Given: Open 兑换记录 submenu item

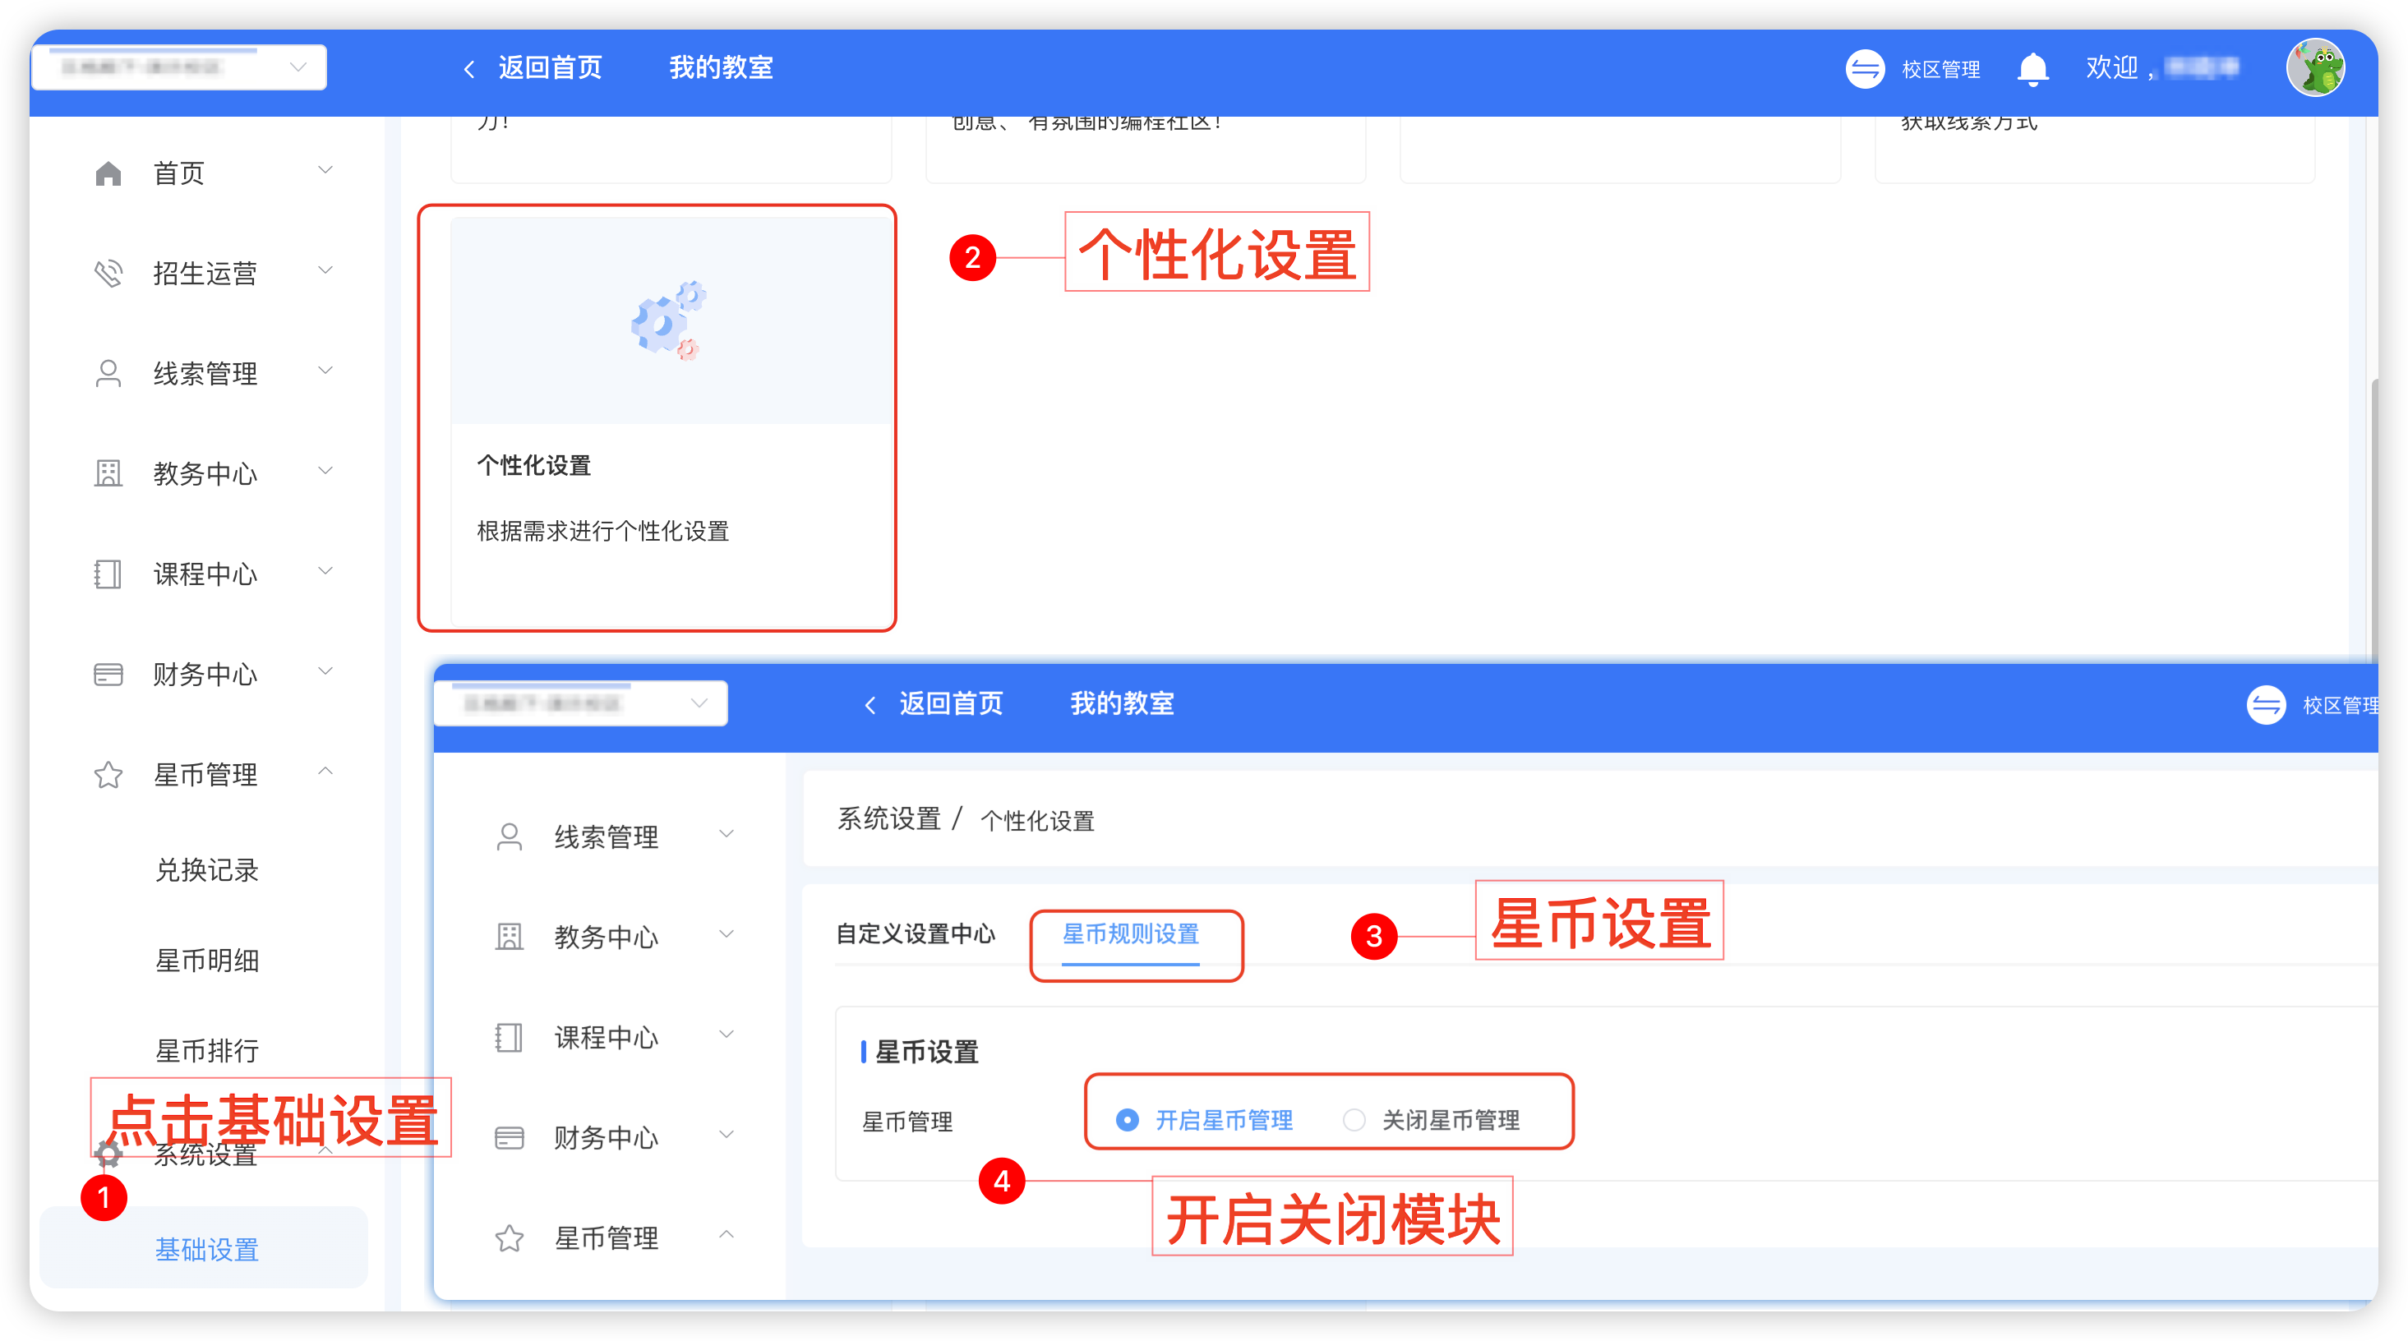Looking at the screenshot, I should (206, 870).
